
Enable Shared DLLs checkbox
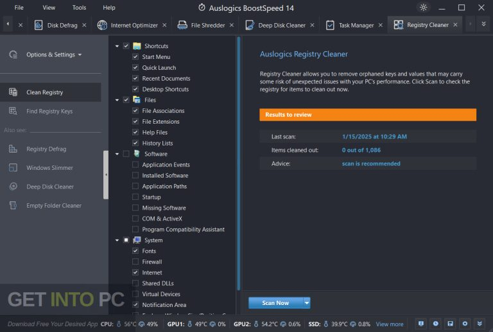tap(135, 283)
